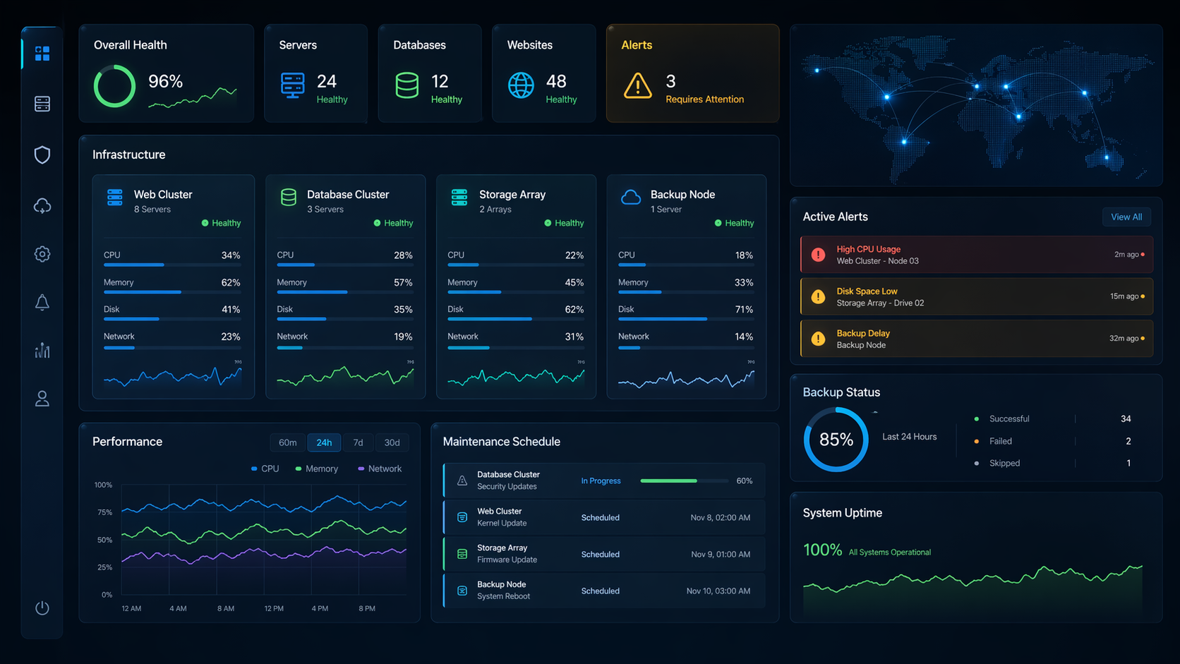Open the cloud sync icon in sidebar
This screenshot has width=1180, height=664.
tap(42, 205)
